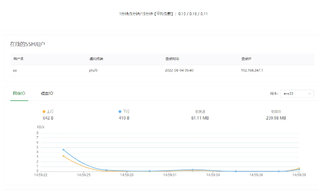Select the SSH user row named aa

coord(162,71)
